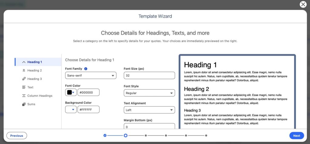This screenshot has height=144, width=310.
Task: Click the Heading 2 preview text
Action: pos(196,89)
